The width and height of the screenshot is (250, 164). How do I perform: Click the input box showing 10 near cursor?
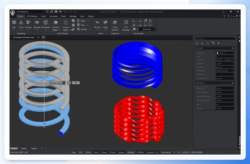pos(69,83)
